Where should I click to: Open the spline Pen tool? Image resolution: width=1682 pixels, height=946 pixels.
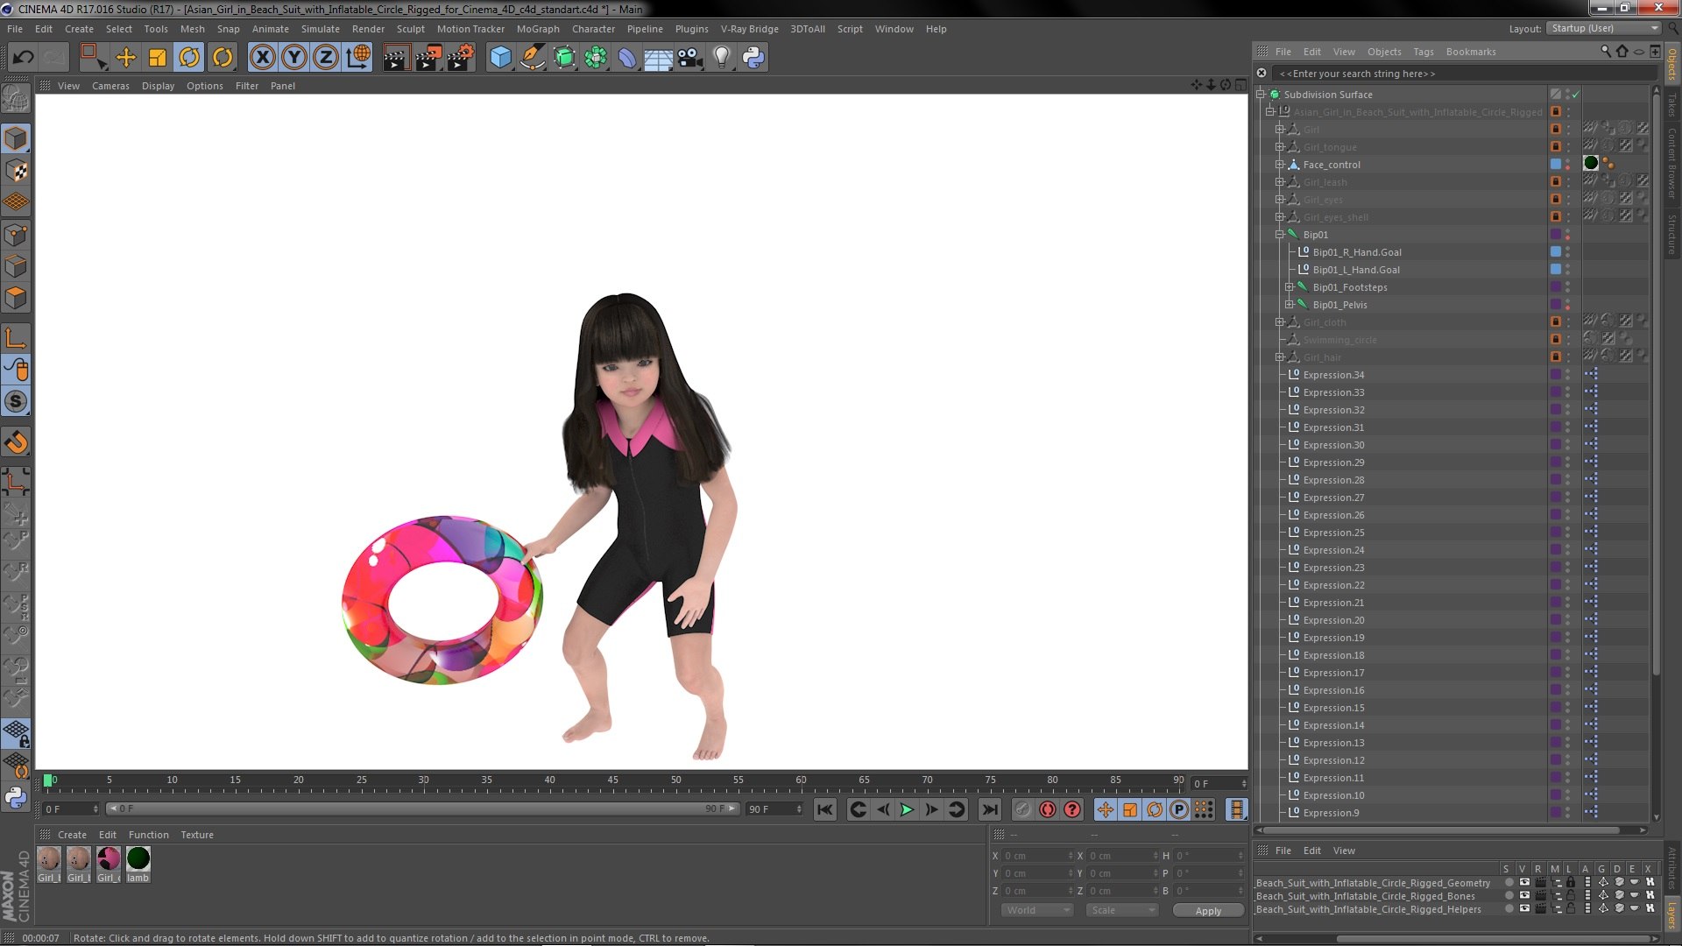tap(532, 58)
